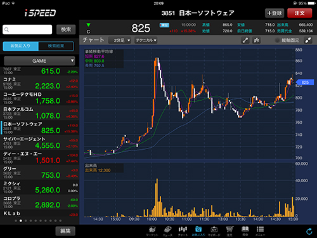This screenshot has width=317, height=238.
Task: Open the マーケット (Market) tab icon
Action: tap(152, 231)
